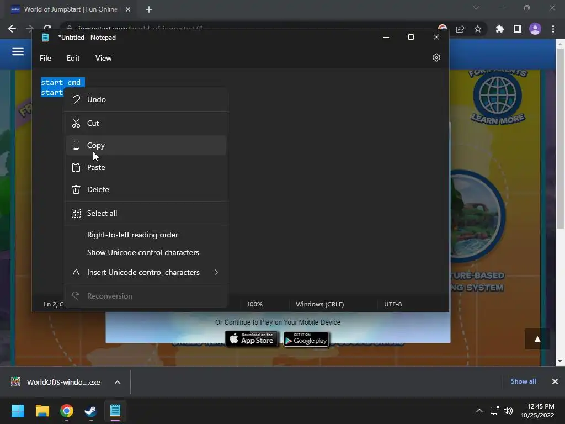Click the scrollbar down arrow

[x=560, y=361]
